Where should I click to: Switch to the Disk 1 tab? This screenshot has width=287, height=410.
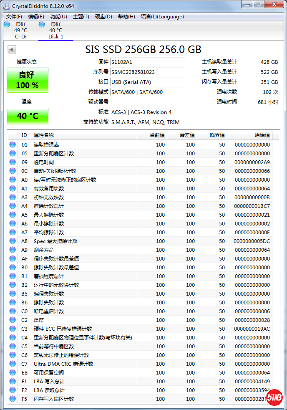(x=55, y=30)
